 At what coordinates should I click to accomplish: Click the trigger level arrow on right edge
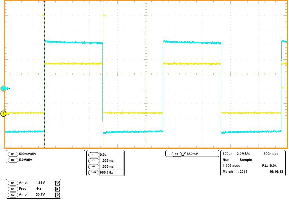[284, 88]
